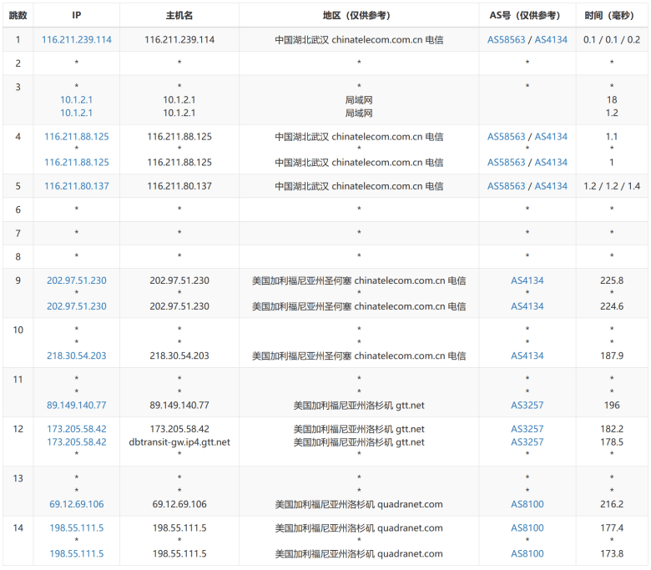Click hop 11 location 美国加利福尼亚州洛杉矶 gtt.net

pos(359,406)
